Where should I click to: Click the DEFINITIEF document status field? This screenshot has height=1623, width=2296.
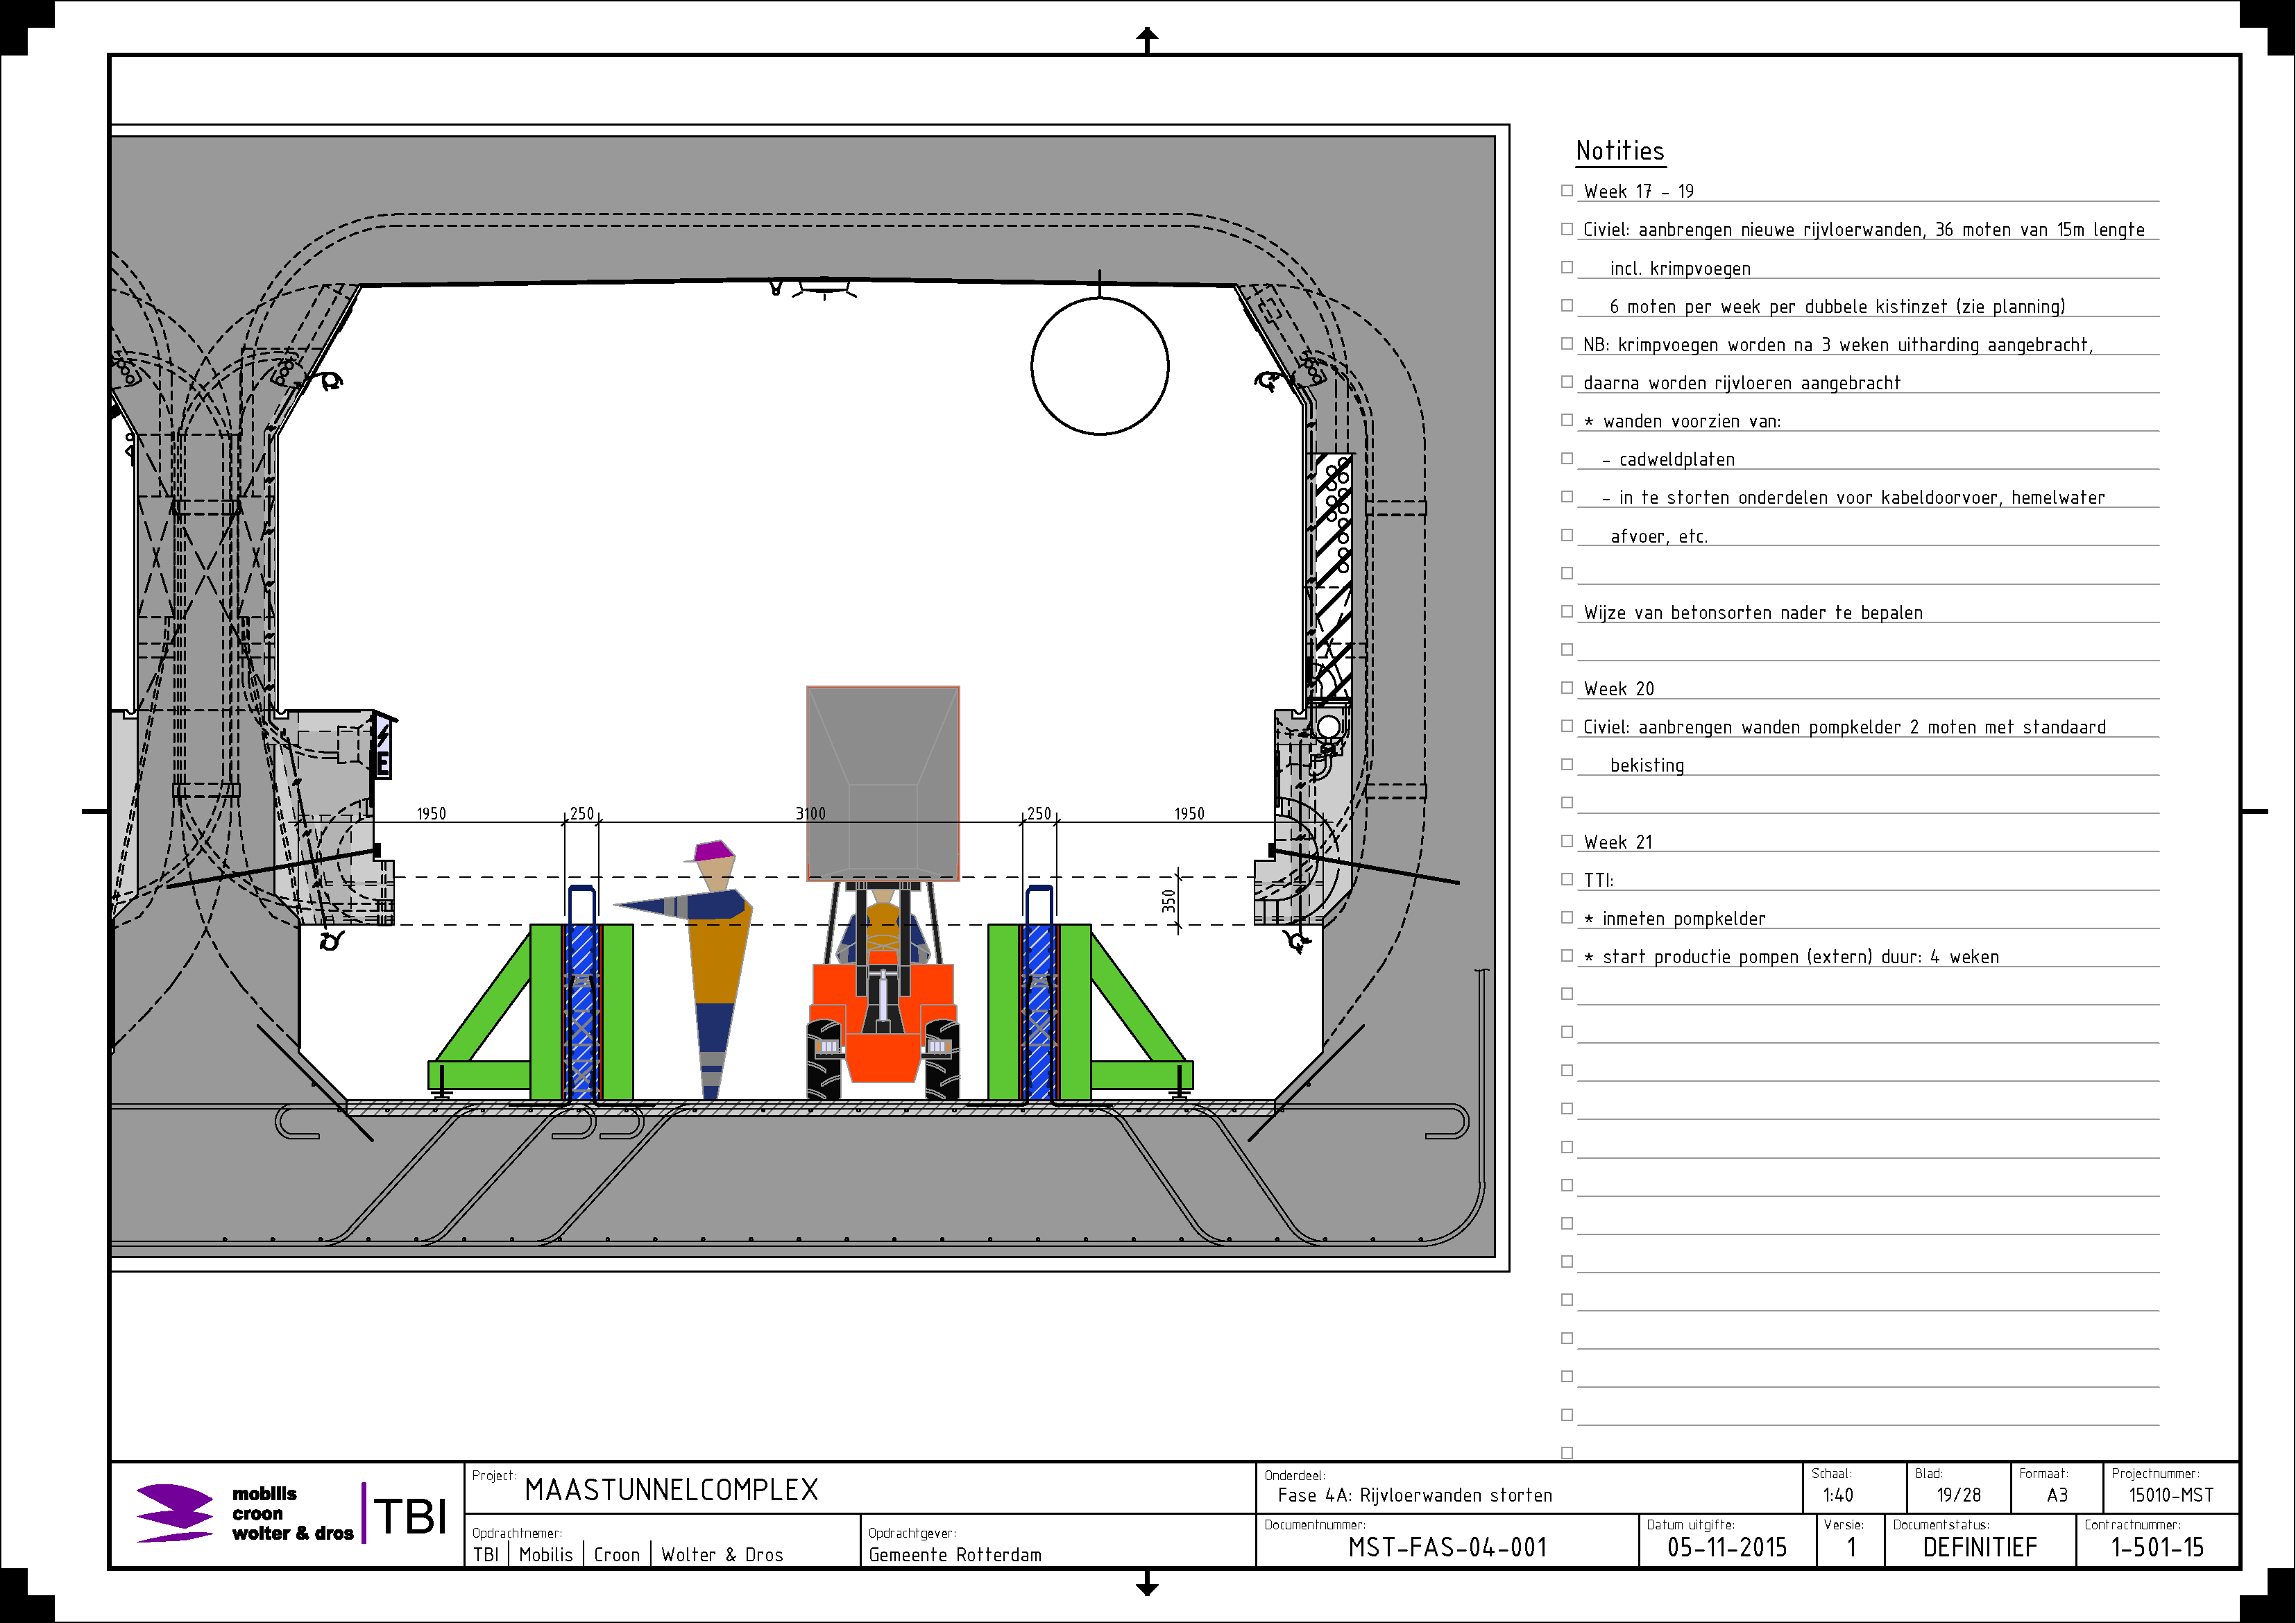coord(1979,1548)
